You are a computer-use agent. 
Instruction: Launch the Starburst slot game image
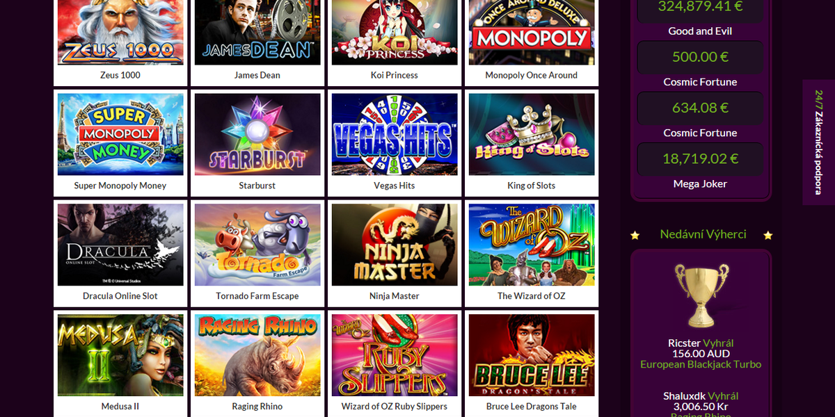pos(257,134)
